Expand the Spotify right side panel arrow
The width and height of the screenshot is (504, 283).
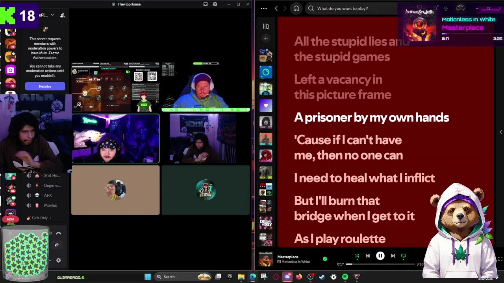tap(500, 132)
